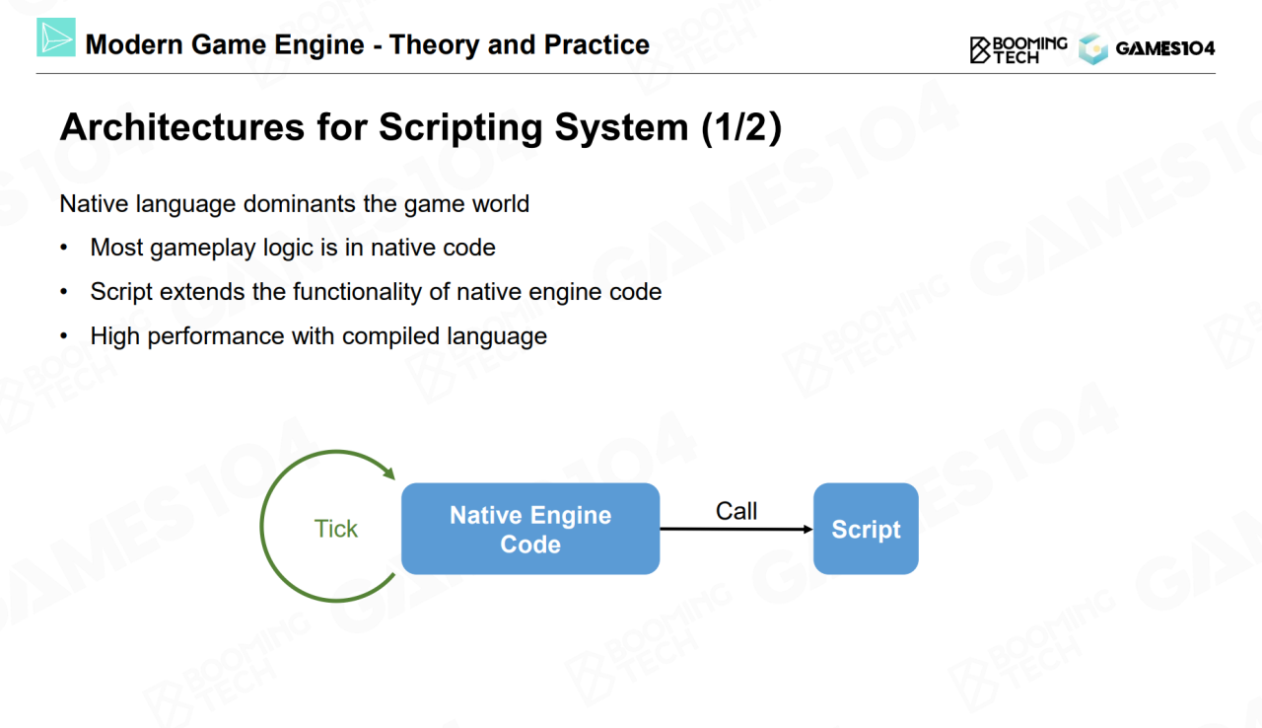This screenshot has height=728, width=1262.
Task: Click the 'Call' label above the arrow
Action: pos(736,511)
